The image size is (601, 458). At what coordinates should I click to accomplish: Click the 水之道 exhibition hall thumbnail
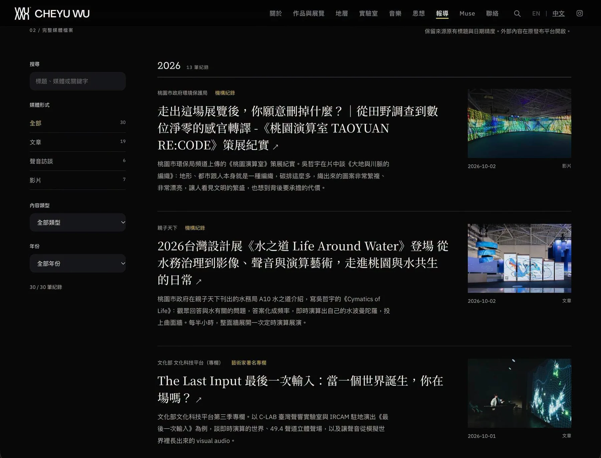519,258
